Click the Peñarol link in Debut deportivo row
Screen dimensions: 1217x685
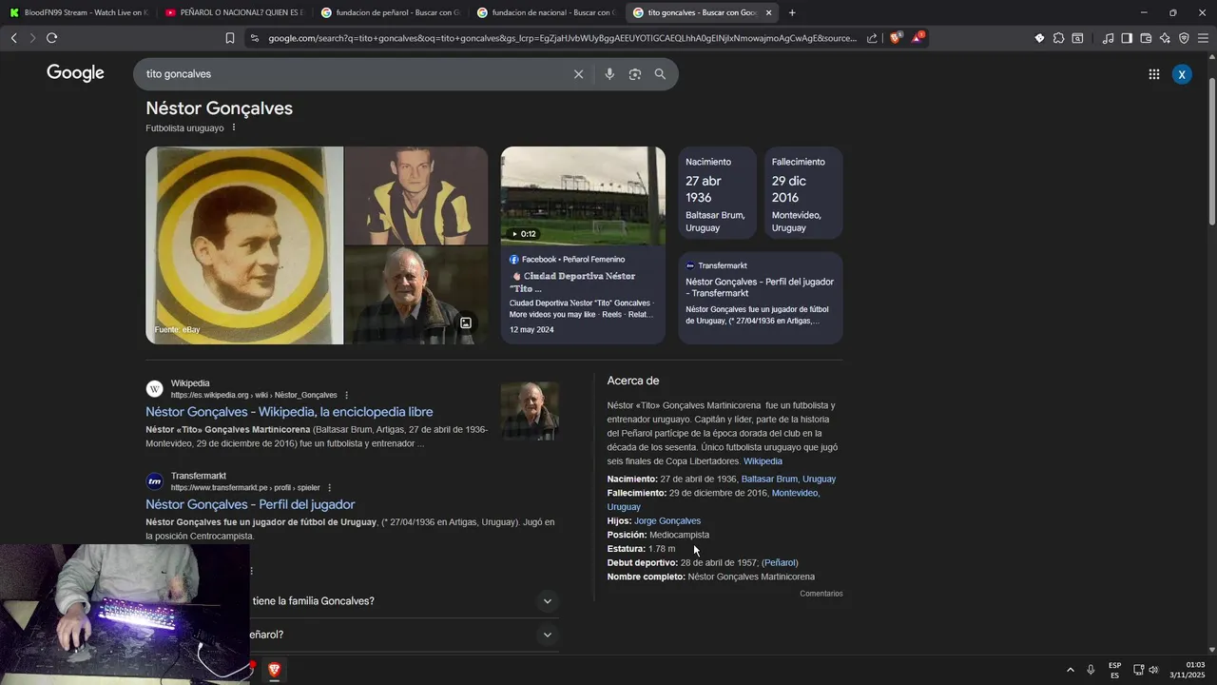pos(780,563)
